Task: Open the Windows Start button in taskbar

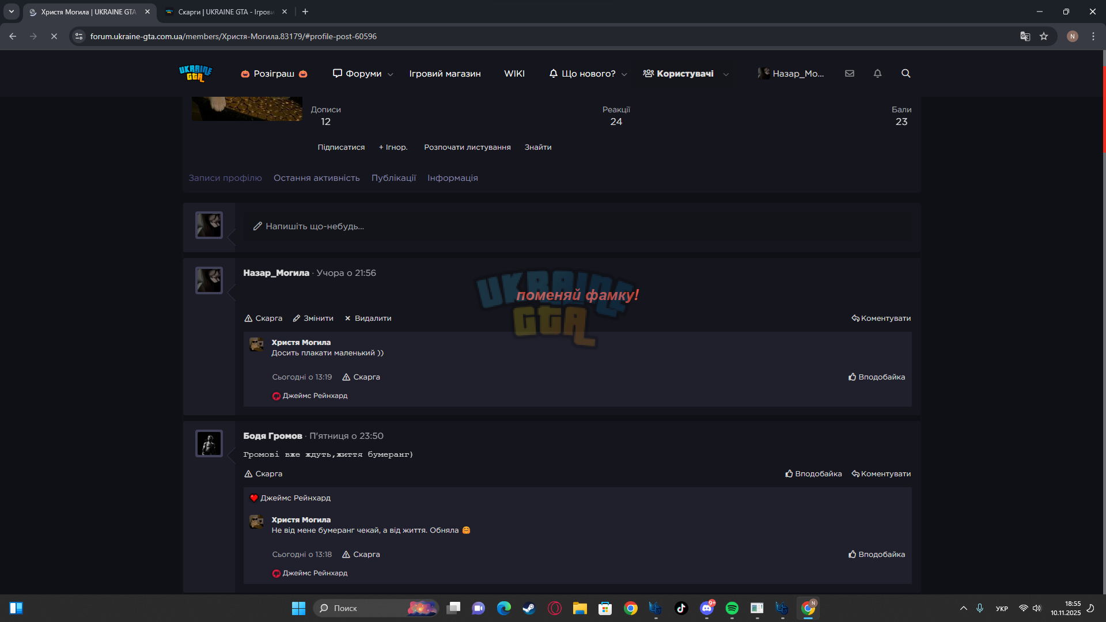Action: coord(298,608)
